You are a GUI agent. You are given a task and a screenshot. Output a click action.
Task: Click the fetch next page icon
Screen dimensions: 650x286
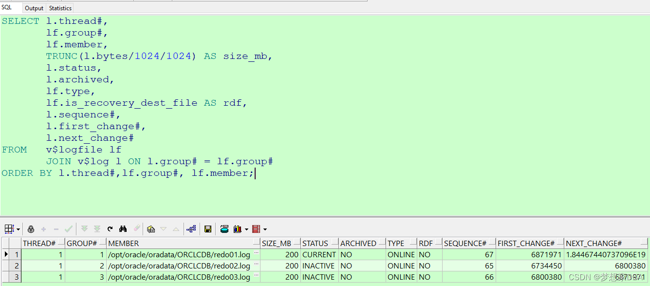[x=84, y=229]
